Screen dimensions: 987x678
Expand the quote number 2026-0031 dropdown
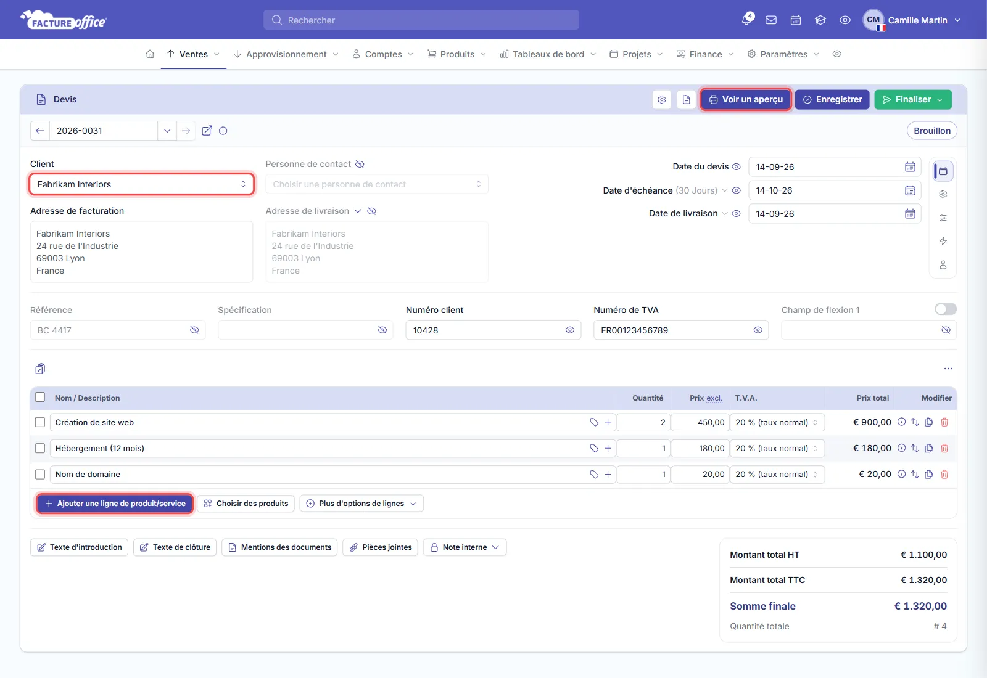167,131
